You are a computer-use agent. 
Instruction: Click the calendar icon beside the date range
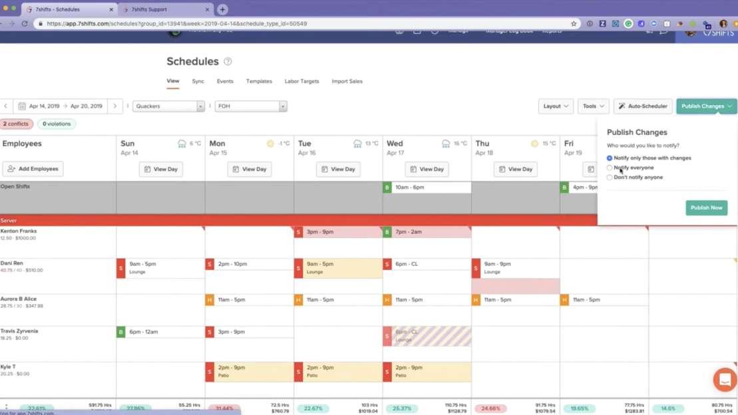23,106
